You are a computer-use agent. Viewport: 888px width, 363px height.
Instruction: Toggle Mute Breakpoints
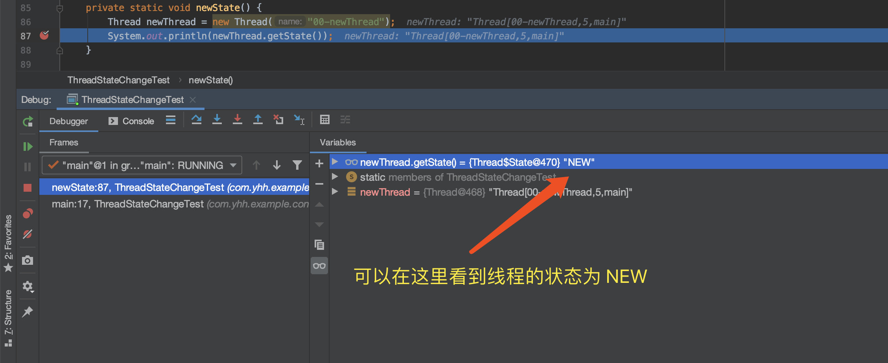click(x=28, y=234)
